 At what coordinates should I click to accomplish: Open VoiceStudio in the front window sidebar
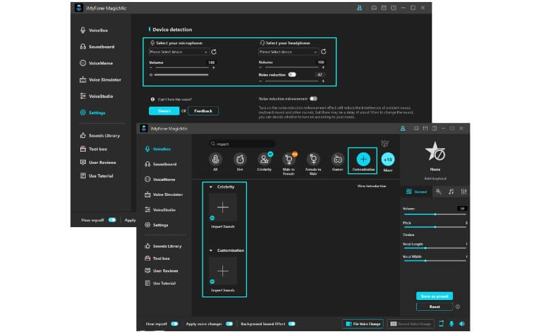tap(160, 209)
